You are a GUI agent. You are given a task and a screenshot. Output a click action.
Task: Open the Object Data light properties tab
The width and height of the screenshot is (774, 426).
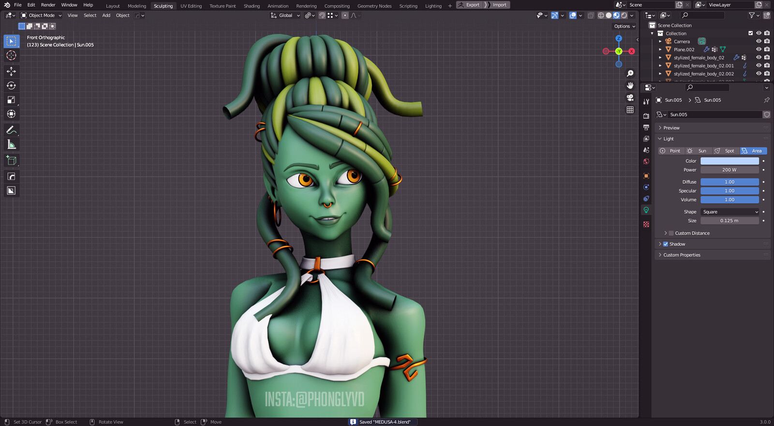646,210
